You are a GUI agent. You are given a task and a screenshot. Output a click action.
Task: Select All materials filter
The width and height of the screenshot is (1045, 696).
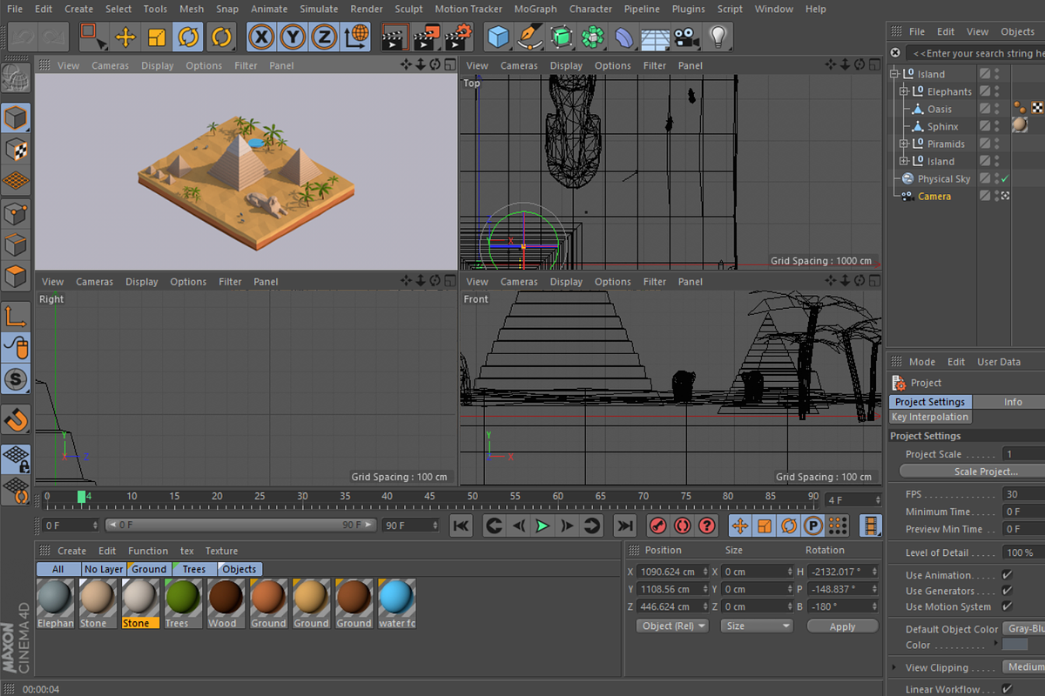(58, 569)
